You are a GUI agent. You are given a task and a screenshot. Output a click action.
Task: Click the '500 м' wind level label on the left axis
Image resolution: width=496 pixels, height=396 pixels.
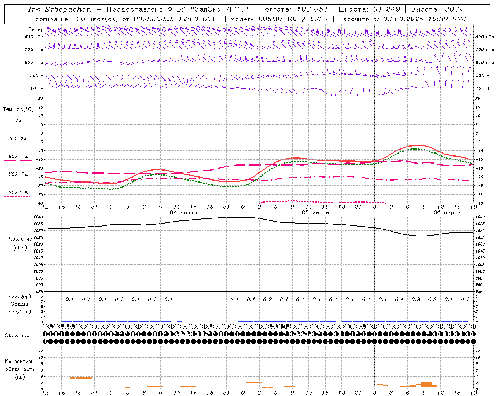(37, 75)
